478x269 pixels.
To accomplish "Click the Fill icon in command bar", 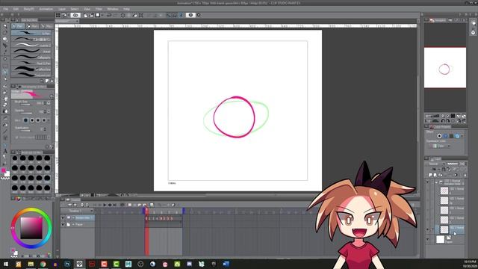I will tap(134, 15).
